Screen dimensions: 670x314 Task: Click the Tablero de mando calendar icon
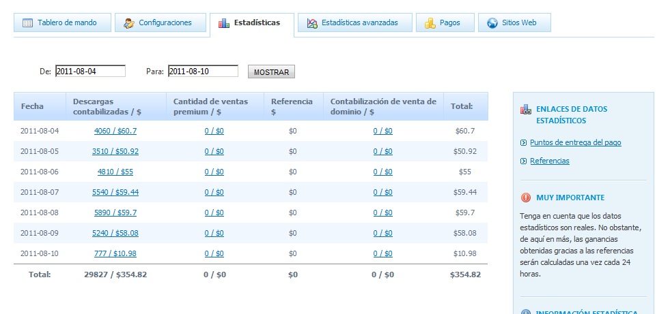[27, 23]
